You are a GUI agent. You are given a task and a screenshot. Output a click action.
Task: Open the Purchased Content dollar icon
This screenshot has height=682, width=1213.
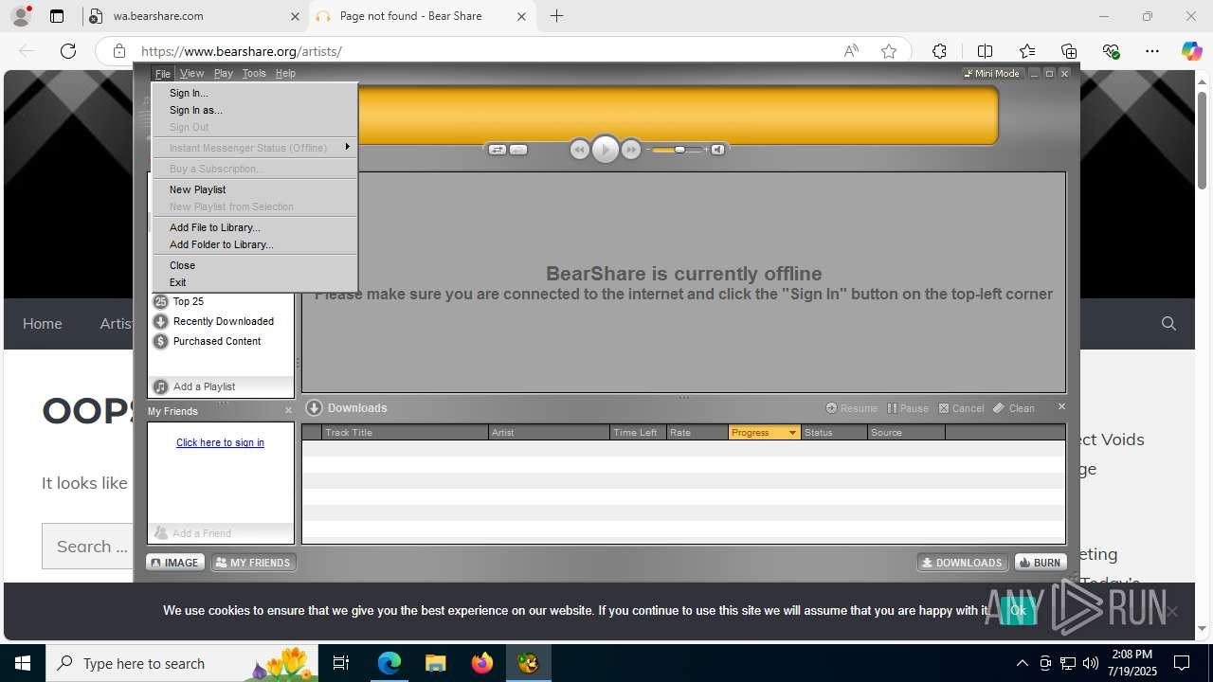pos(161,341)
